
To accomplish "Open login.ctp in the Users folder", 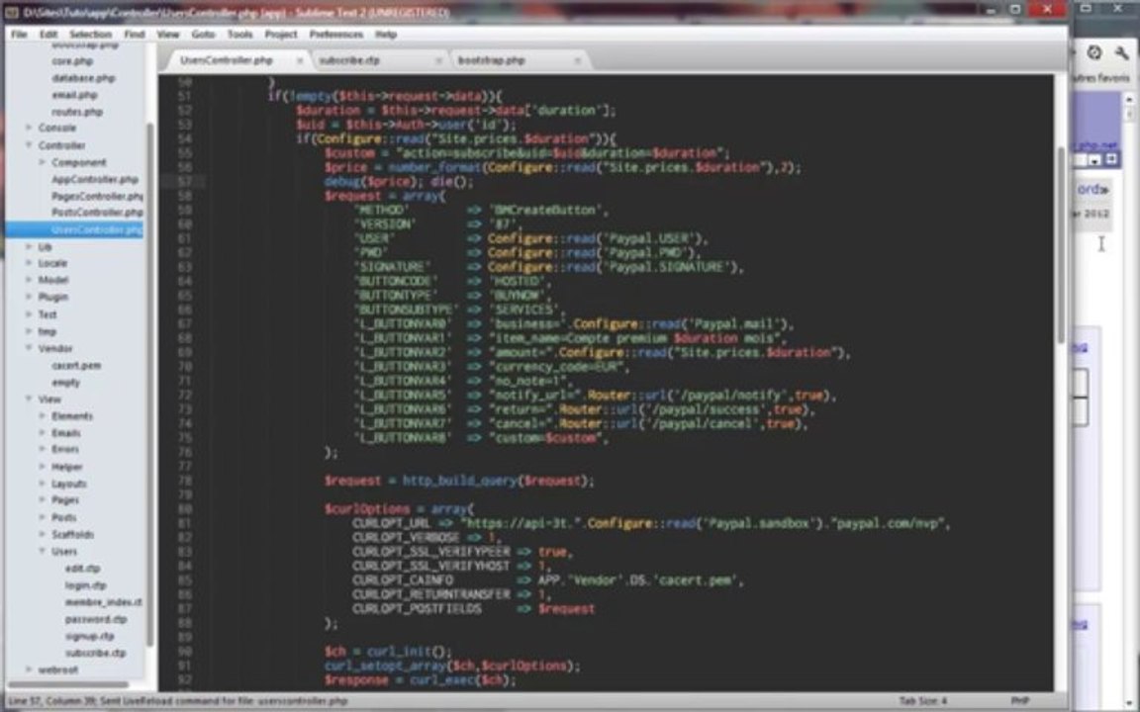I will point(86,584).
